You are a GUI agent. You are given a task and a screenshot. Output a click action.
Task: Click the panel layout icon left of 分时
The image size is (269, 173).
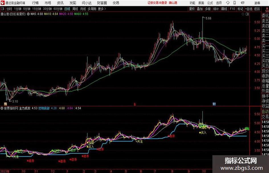[x=3, y=9]
